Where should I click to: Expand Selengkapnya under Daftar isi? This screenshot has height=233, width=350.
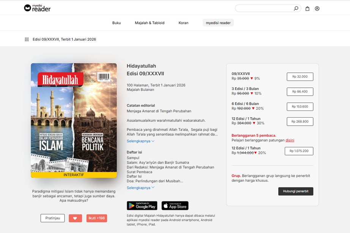[x=140, y=188]
